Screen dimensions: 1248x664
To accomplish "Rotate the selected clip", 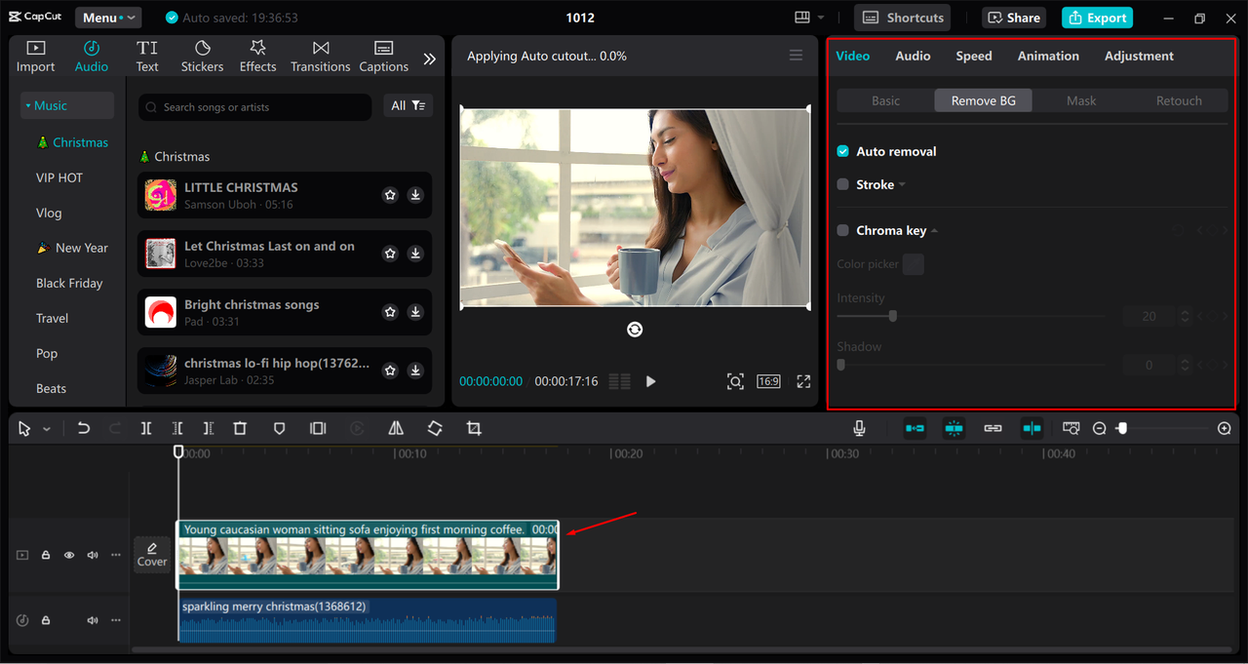I will (x=435, y=428).
